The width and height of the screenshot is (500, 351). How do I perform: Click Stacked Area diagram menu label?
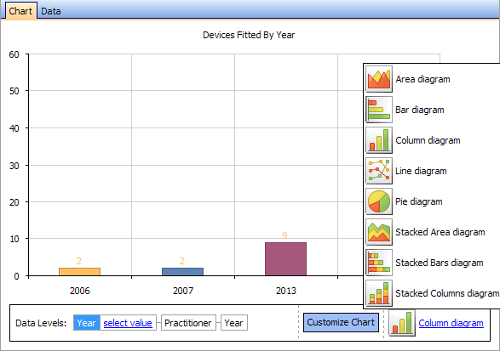(440, 232)
